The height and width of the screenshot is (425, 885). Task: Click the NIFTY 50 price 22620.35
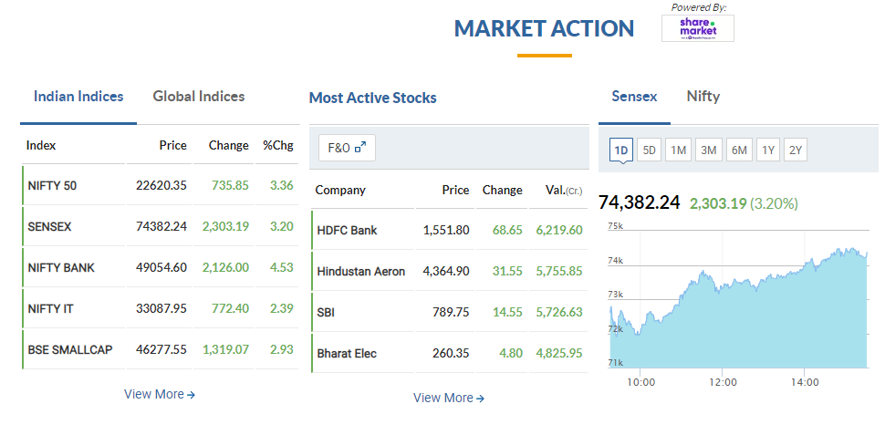pyautogui.click(x=161, y=185)
